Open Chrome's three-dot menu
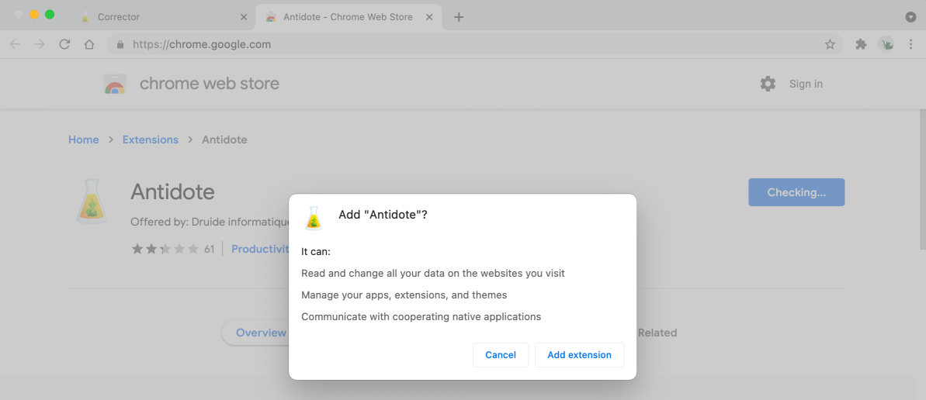Screen dimensions: 926x400 (x=910, y=45)
